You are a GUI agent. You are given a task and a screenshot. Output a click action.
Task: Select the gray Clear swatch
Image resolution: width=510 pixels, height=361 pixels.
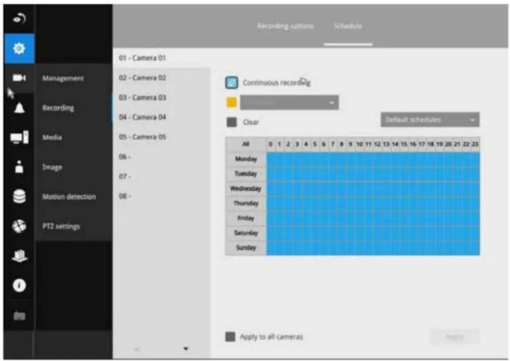pos(232,122)
